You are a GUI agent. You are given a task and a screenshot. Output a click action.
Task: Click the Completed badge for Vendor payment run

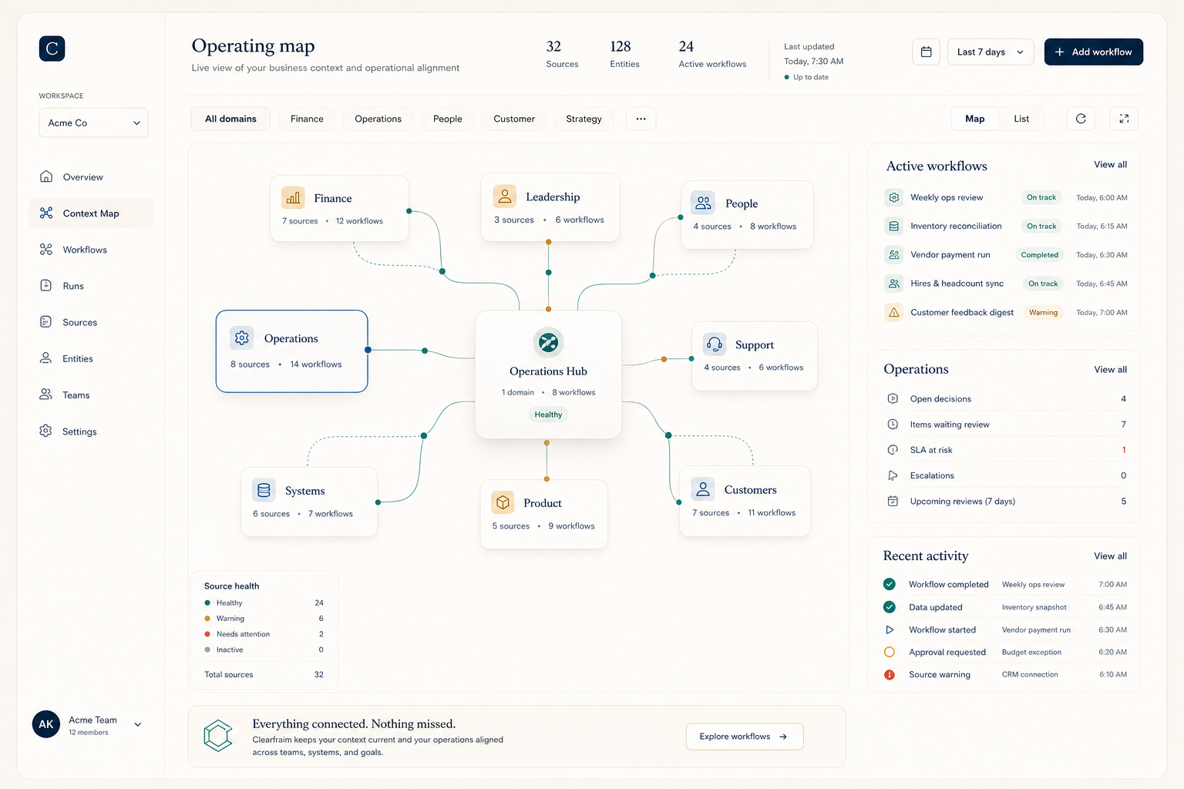pyautogui.click(x=1040, y=254)
